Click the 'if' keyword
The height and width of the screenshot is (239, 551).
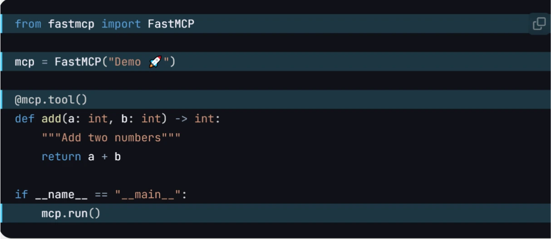click(21, 195)
